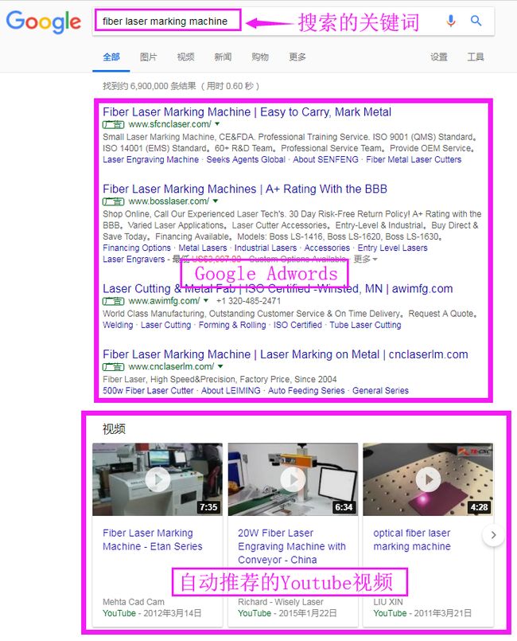The image size is (517, 641).
Task: Click the Mehta Cad Cam uploader name
Action: 134,602
